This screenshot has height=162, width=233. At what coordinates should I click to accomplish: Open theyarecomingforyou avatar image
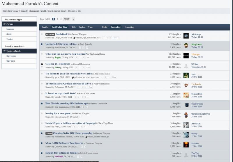pyautogui.click(x=186, y=115)
